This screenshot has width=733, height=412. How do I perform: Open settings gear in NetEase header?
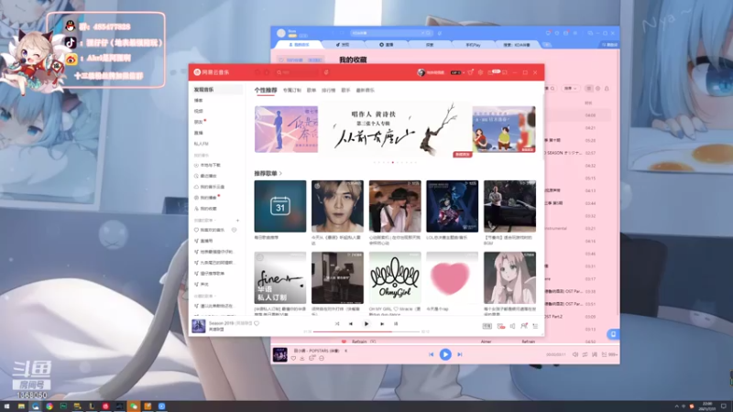(x=480, y=72)
